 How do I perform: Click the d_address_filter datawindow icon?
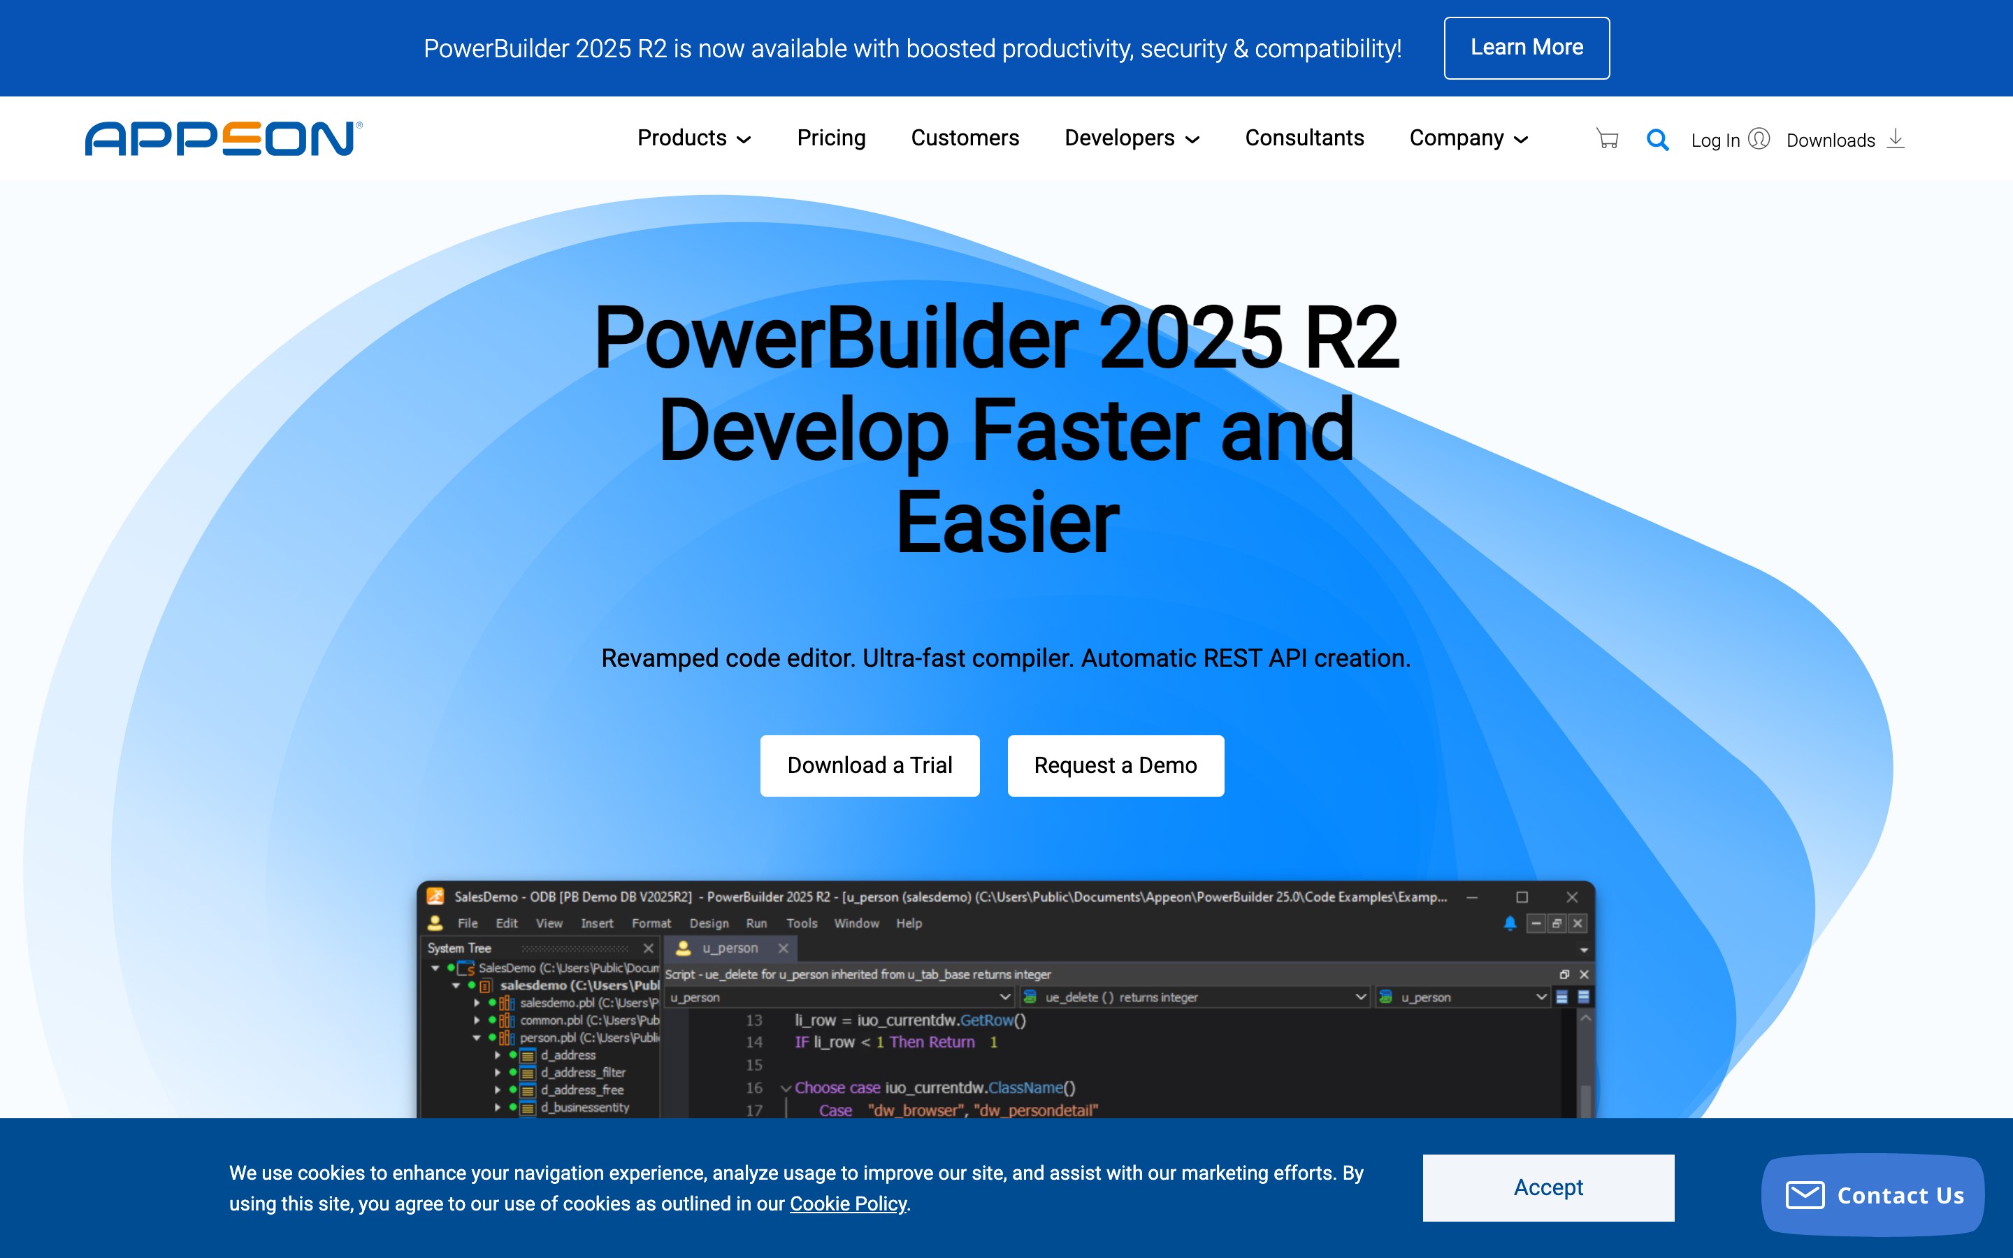[528, 1073]
